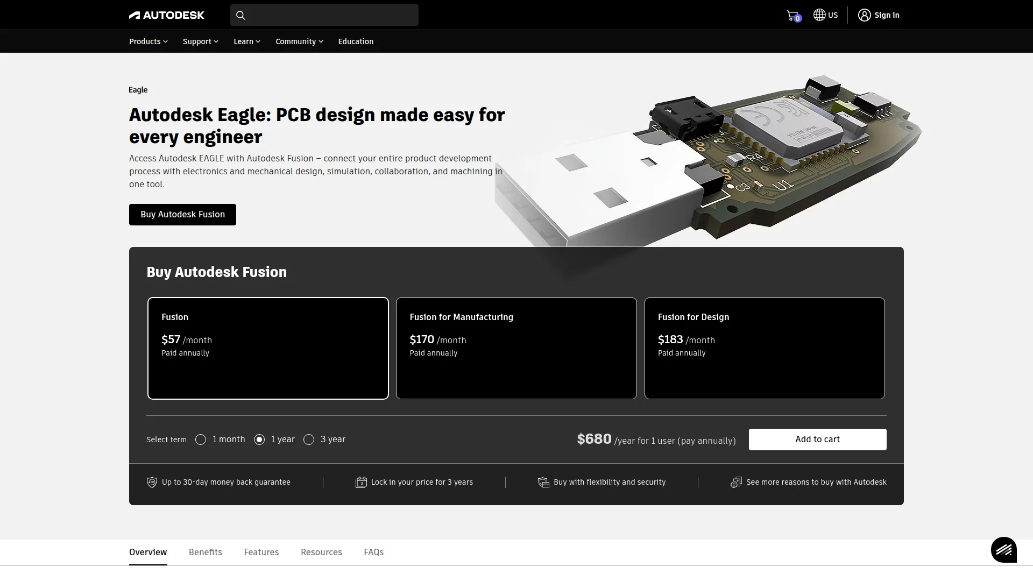1033x581 pixels.
Task: Select the 3 year term
Action: 309,440
